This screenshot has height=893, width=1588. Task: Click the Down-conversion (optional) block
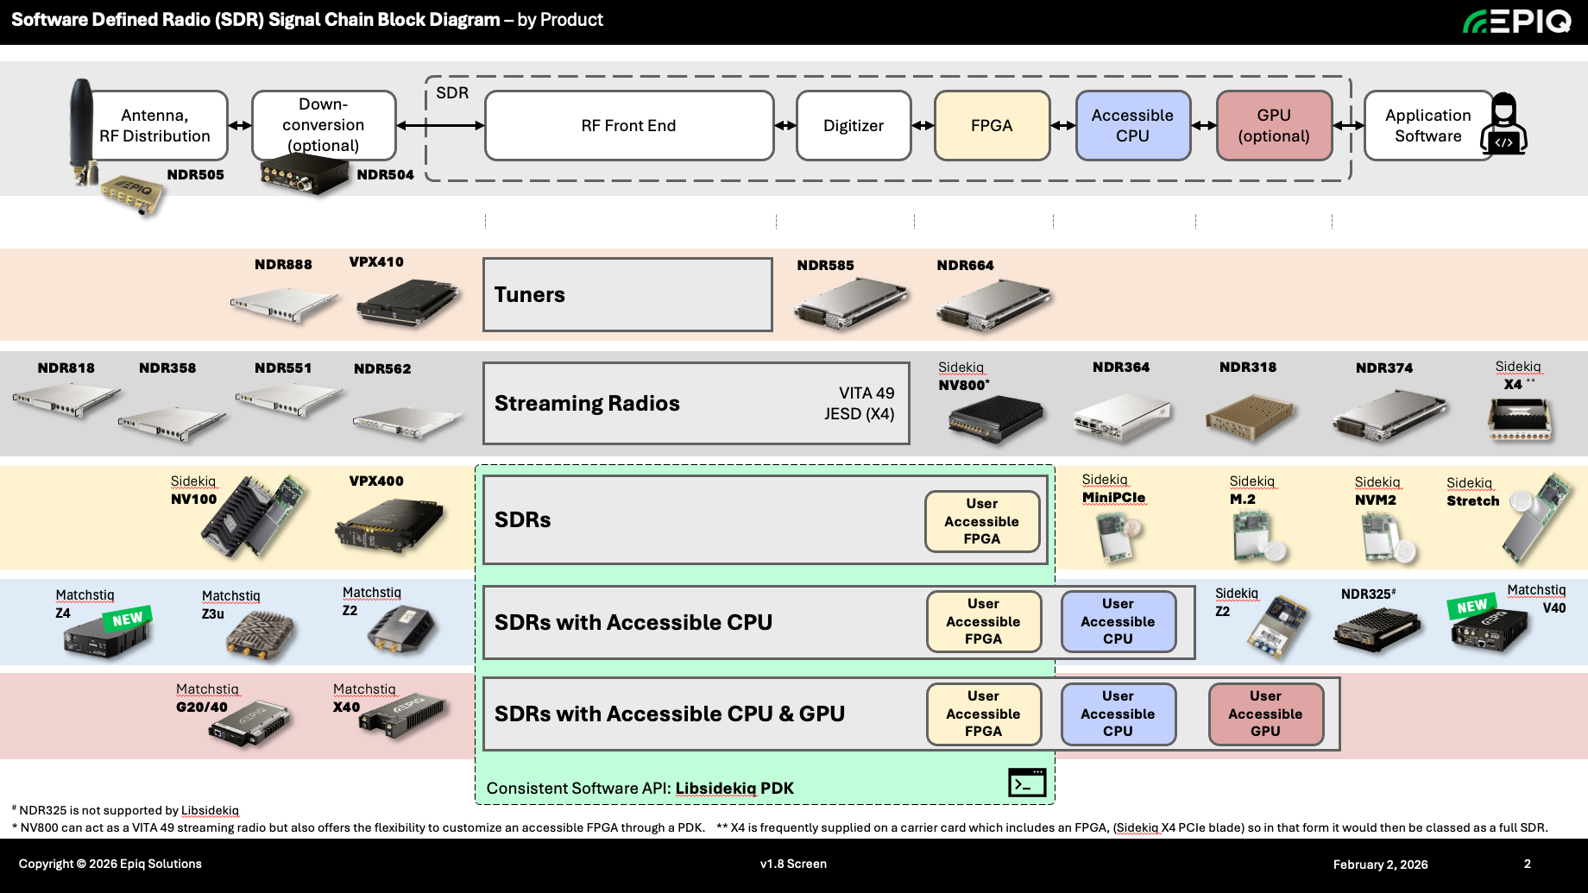tap(324, 125)
